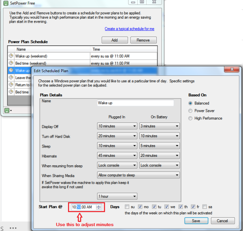Click the Name column header

click(x=53, y=49)
